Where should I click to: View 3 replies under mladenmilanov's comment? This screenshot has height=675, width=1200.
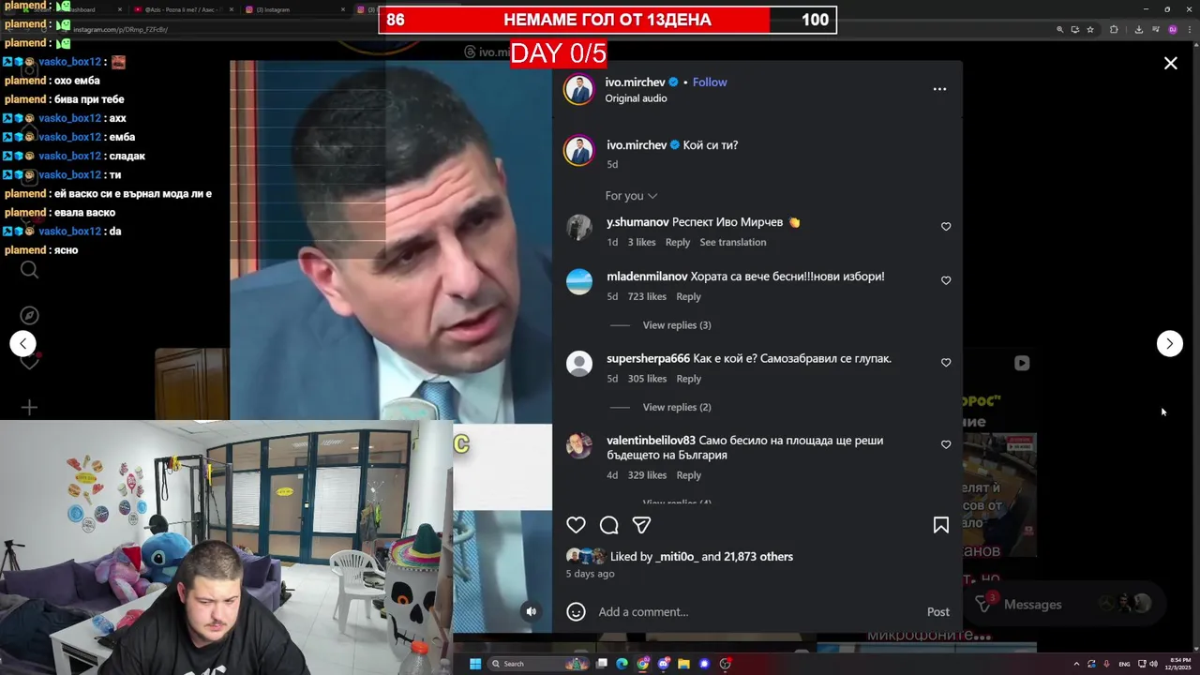[x=676, y=325]
